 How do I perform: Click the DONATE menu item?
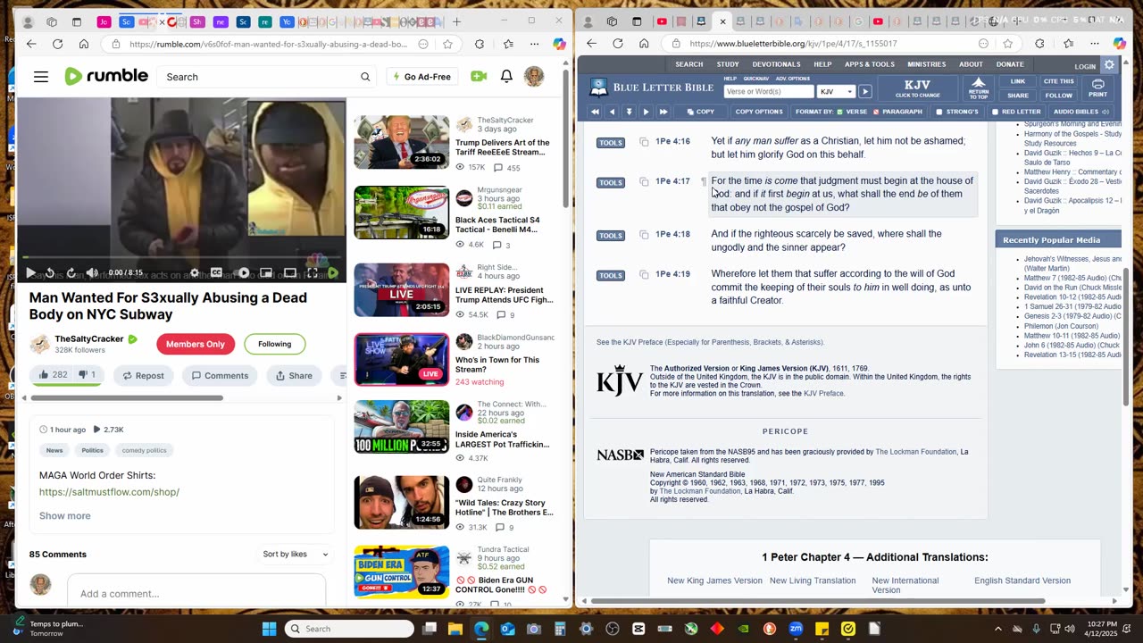click(x=1010, y=64)
